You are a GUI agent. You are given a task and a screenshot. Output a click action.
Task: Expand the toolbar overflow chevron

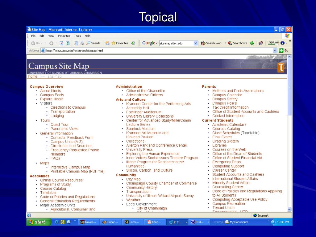click(x=290, y=41)
